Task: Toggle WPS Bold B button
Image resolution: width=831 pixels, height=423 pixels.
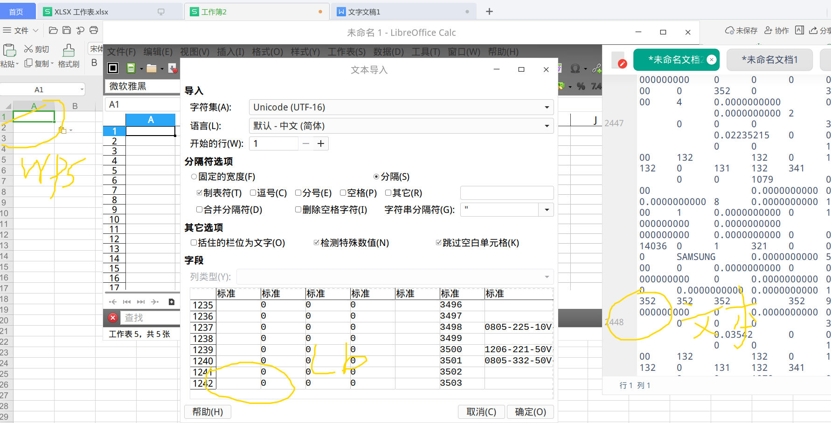Action: point(94,62)
